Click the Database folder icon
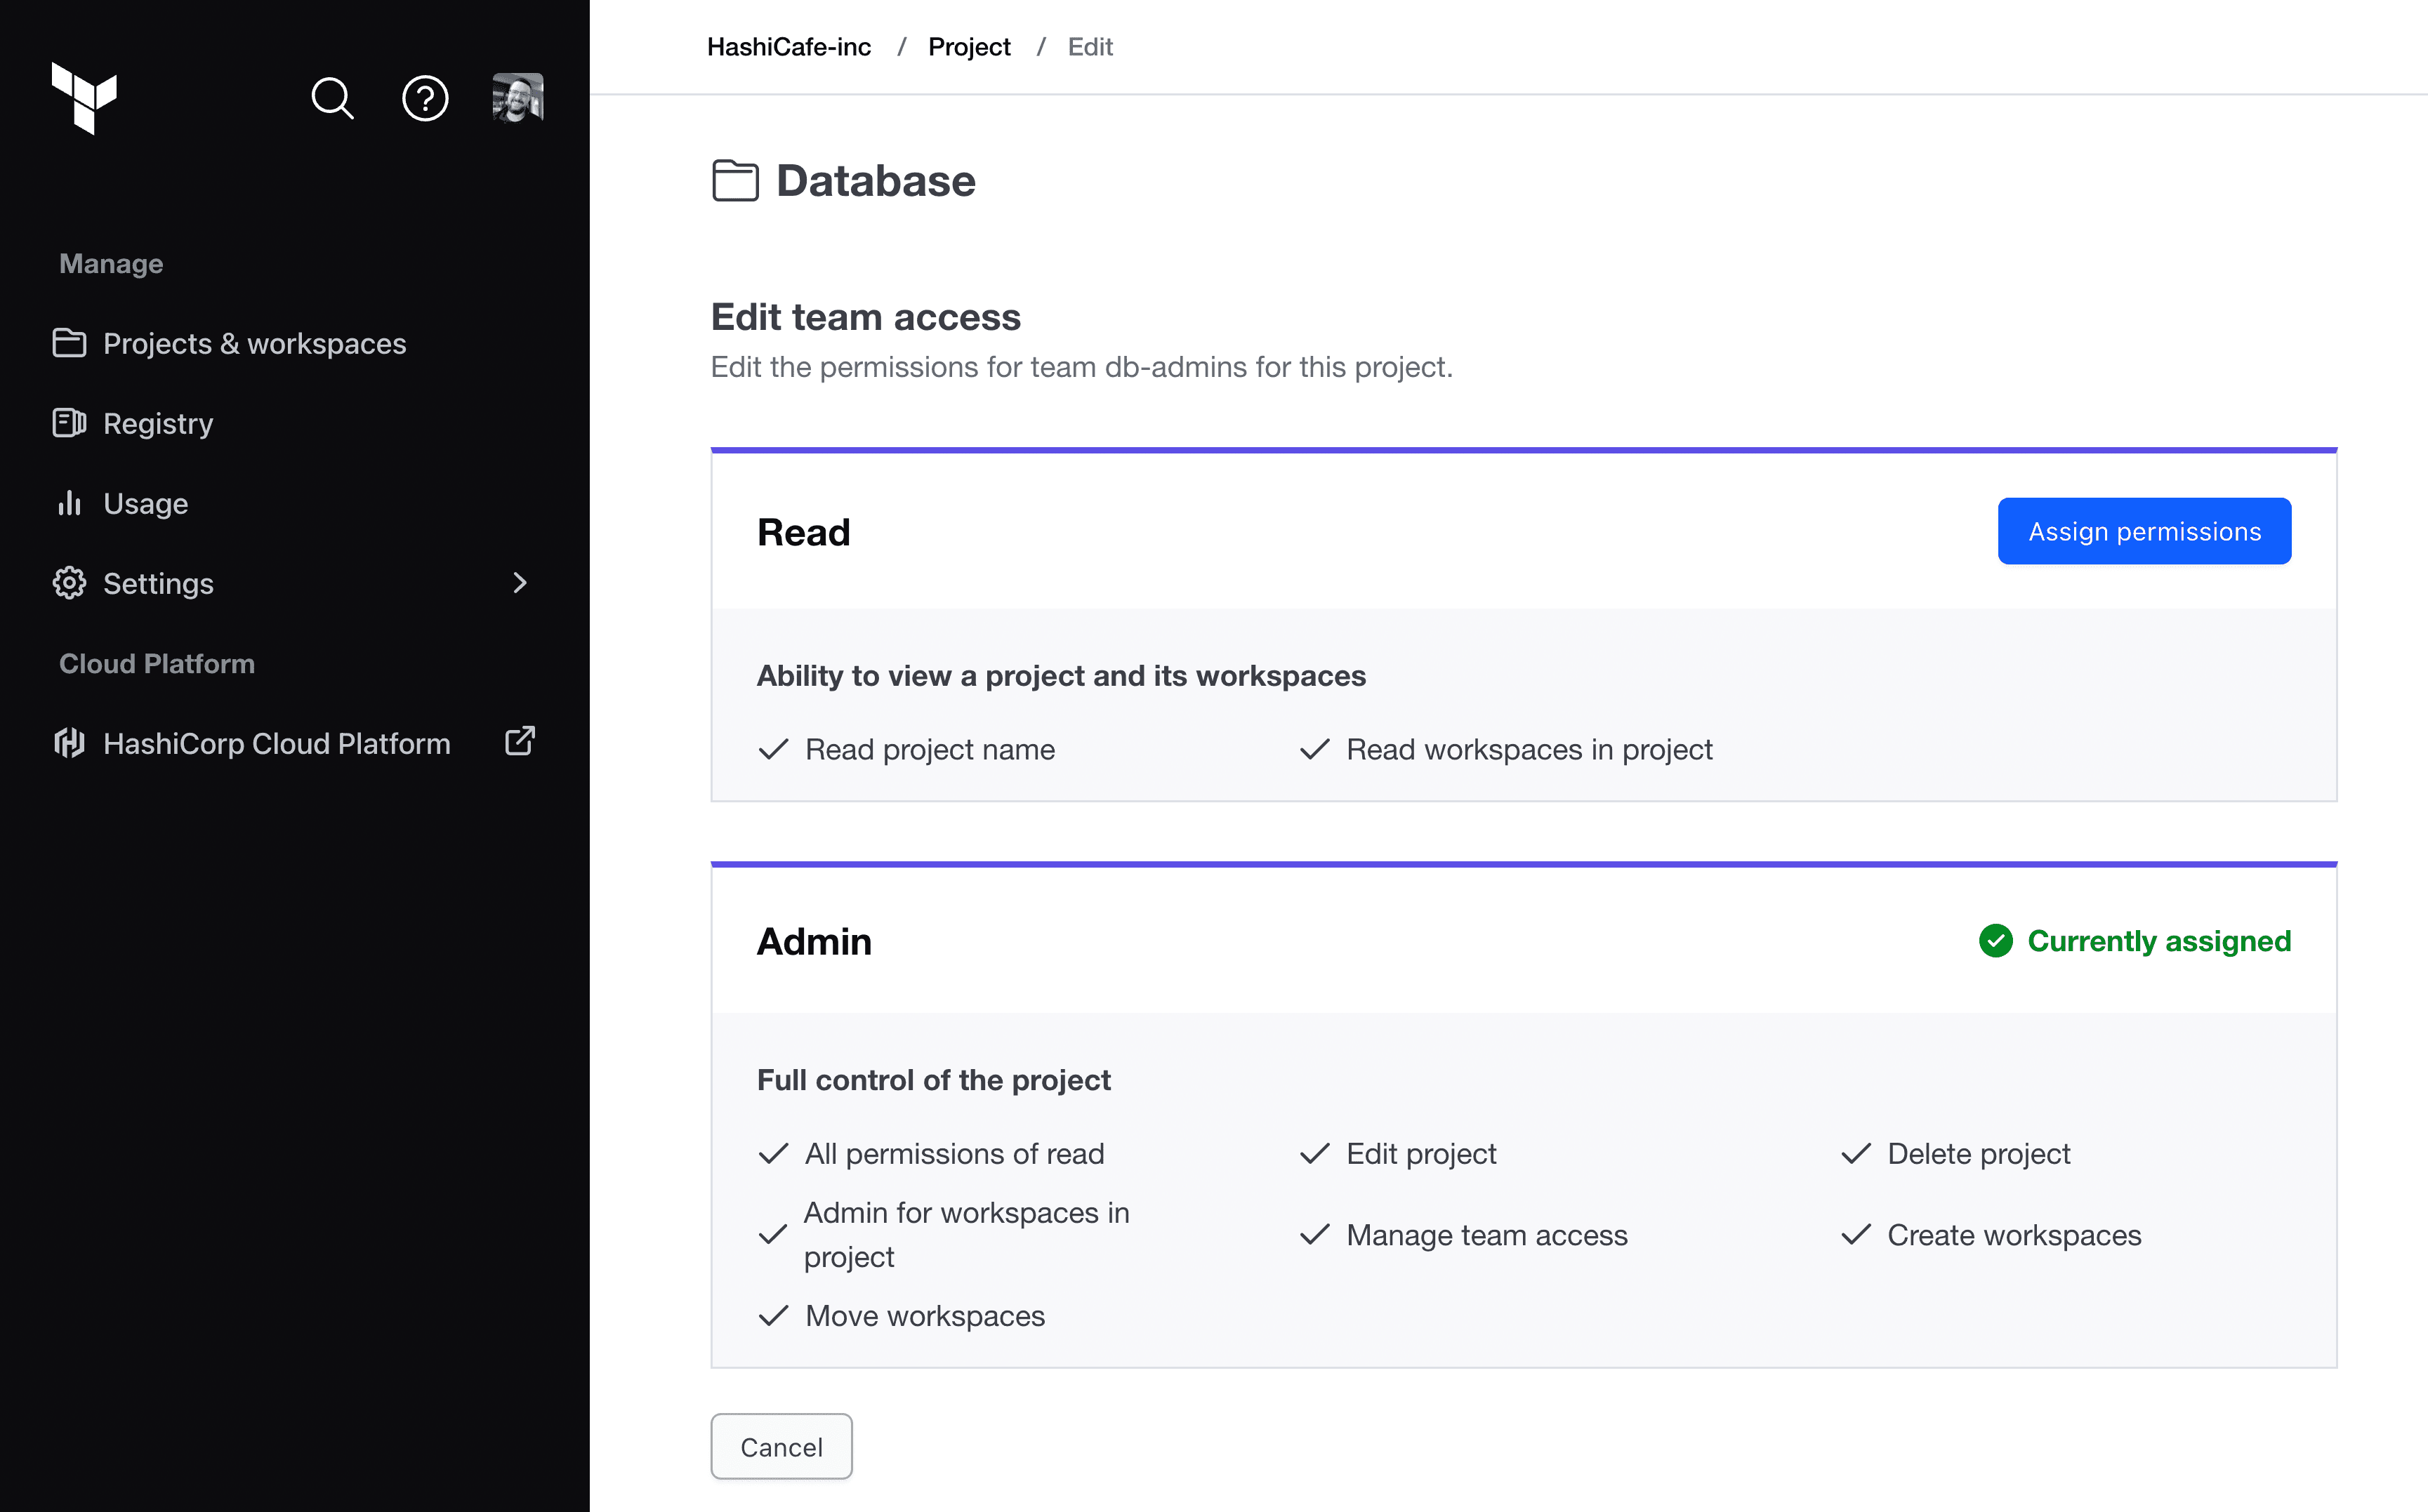 tap(735, 181)
